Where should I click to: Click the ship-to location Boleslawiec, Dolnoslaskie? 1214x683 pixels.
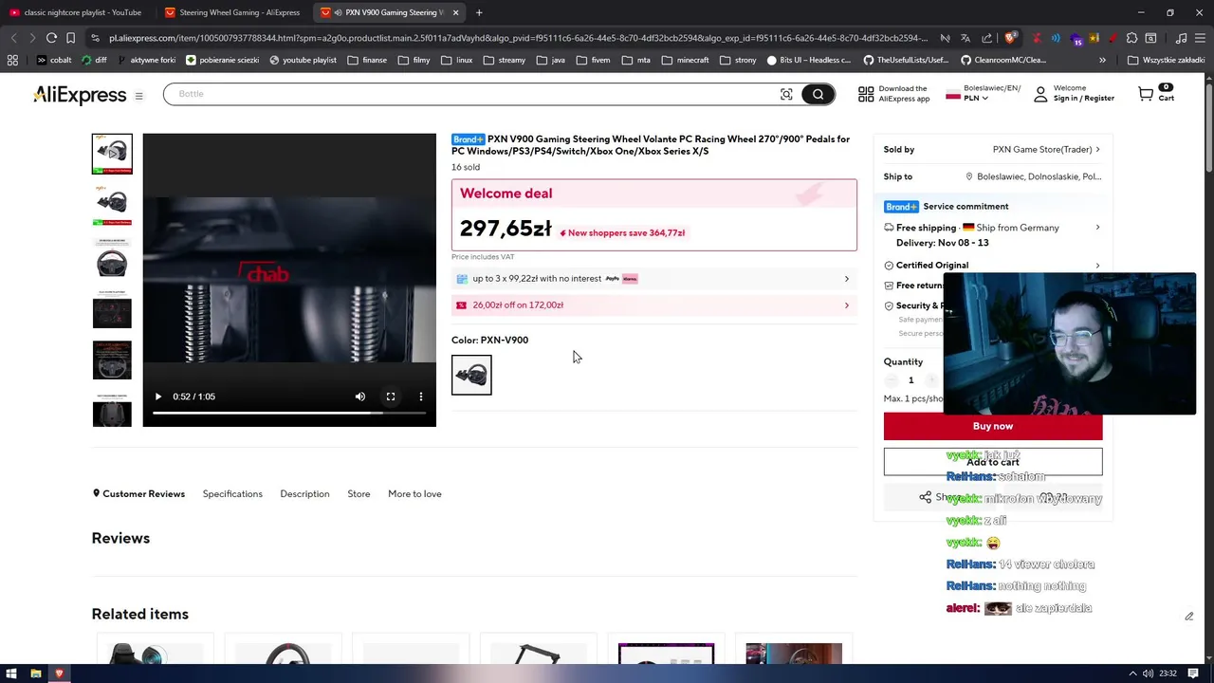coord(1034,176)
